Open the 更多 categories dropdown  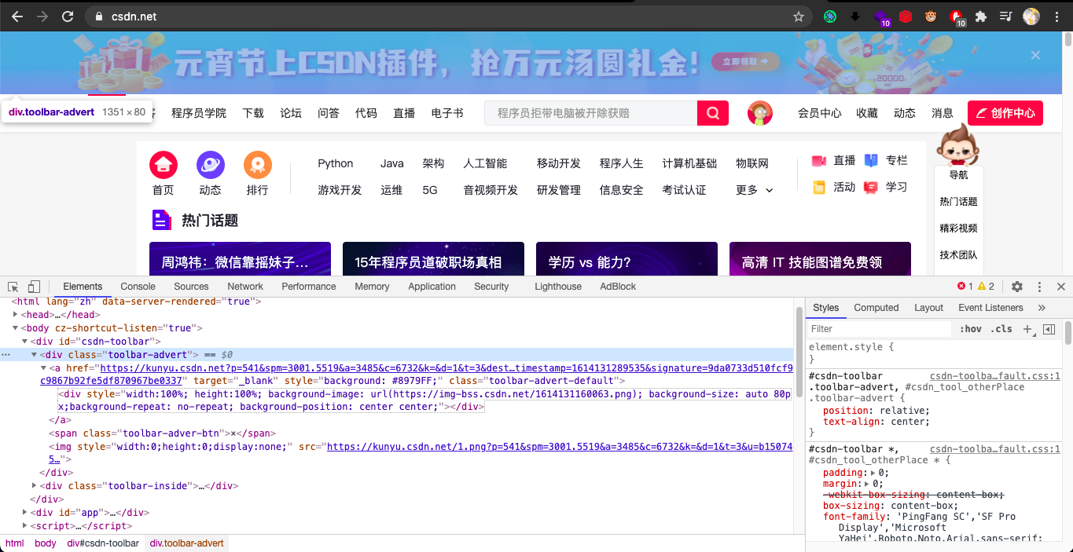click(x=755, y=190)
